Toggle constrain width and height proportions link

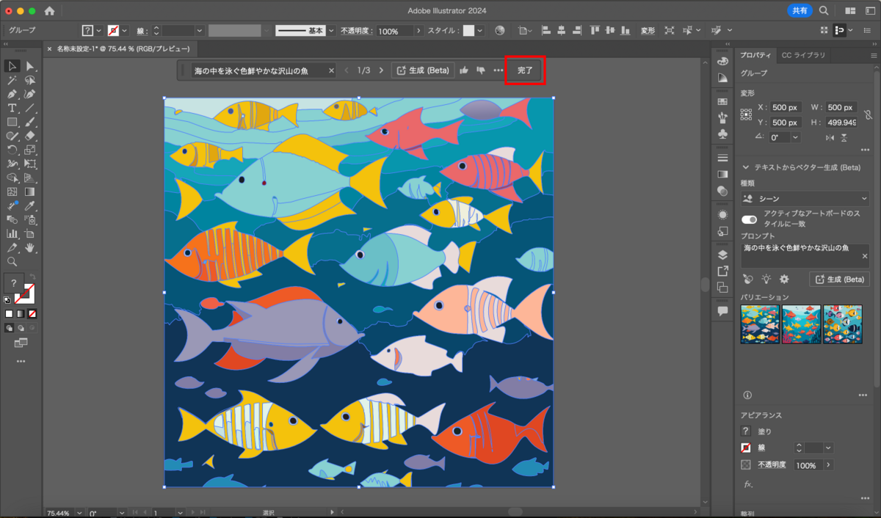click(868, 115)
